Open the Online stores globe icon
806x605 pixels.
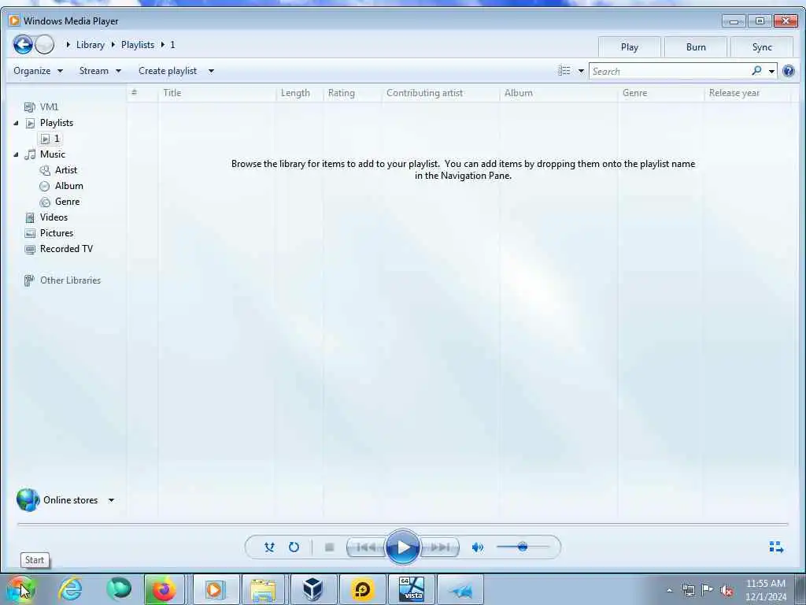(x=28, y=499)
